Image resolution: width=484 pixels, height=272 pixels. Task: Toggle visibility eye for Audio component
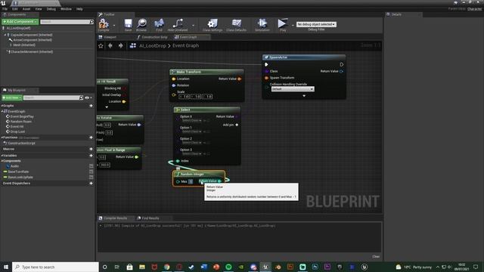tap(91, 166)
